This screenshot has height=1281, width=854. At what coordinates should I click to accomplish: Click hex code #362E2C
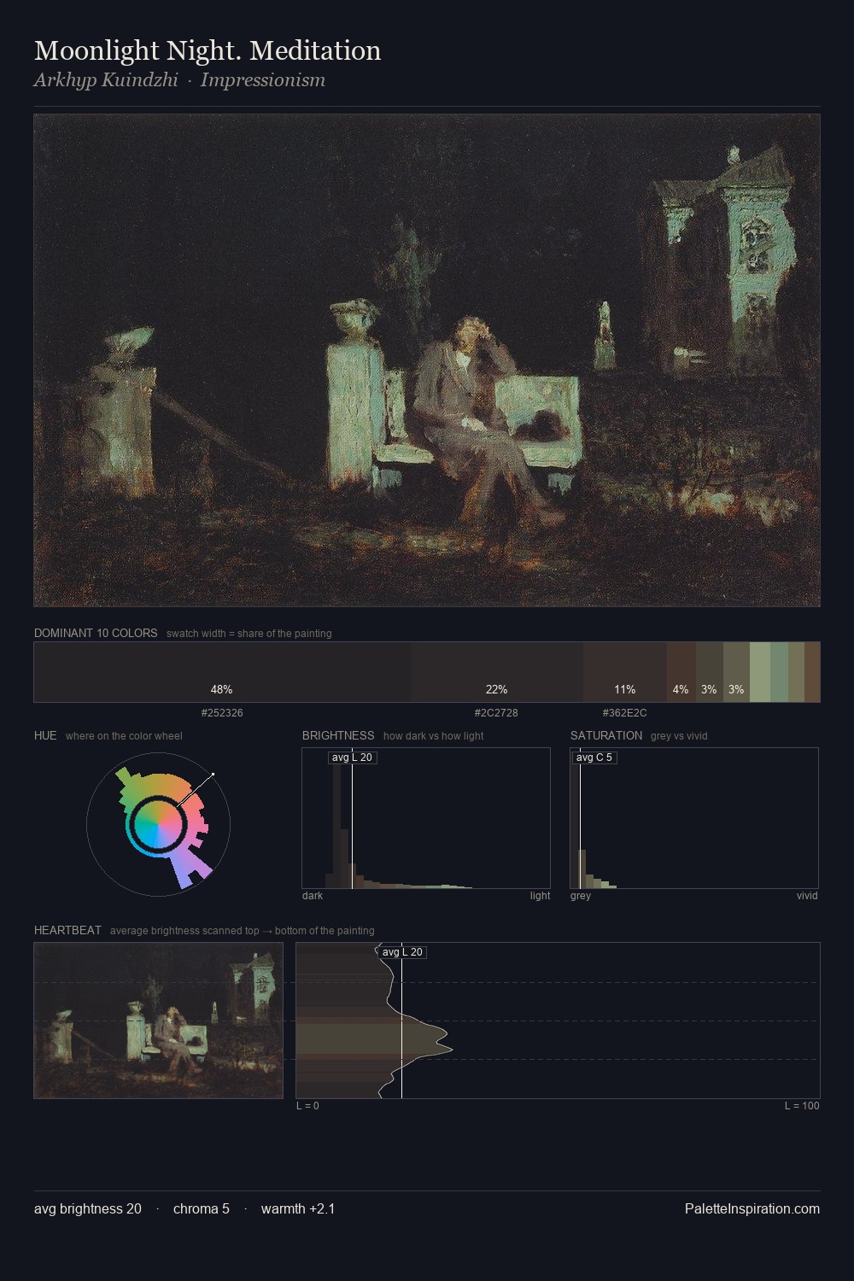point(624,713)
